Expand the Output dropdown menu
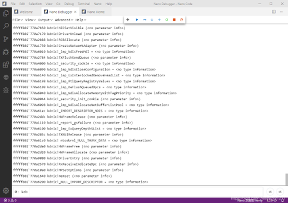 click(x=45, y=20)
